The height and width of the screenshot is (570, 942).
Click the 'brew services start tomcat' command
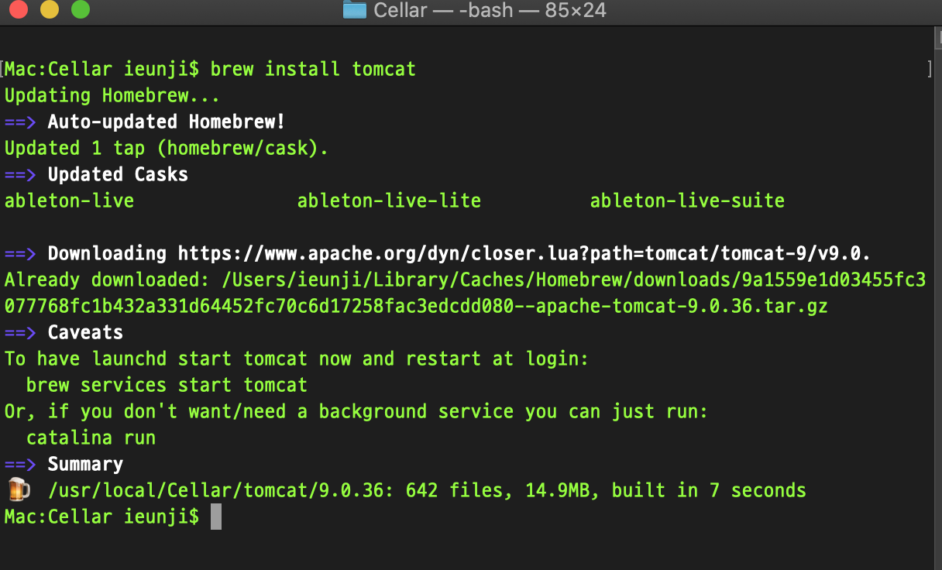click(167, 385)
